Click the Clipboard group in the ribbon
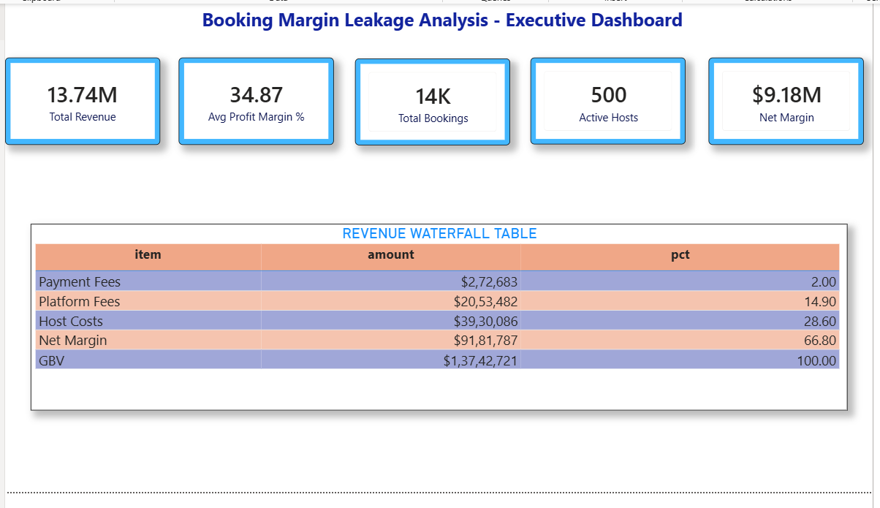This screenshot has width=880, height=508. point(40,2)
